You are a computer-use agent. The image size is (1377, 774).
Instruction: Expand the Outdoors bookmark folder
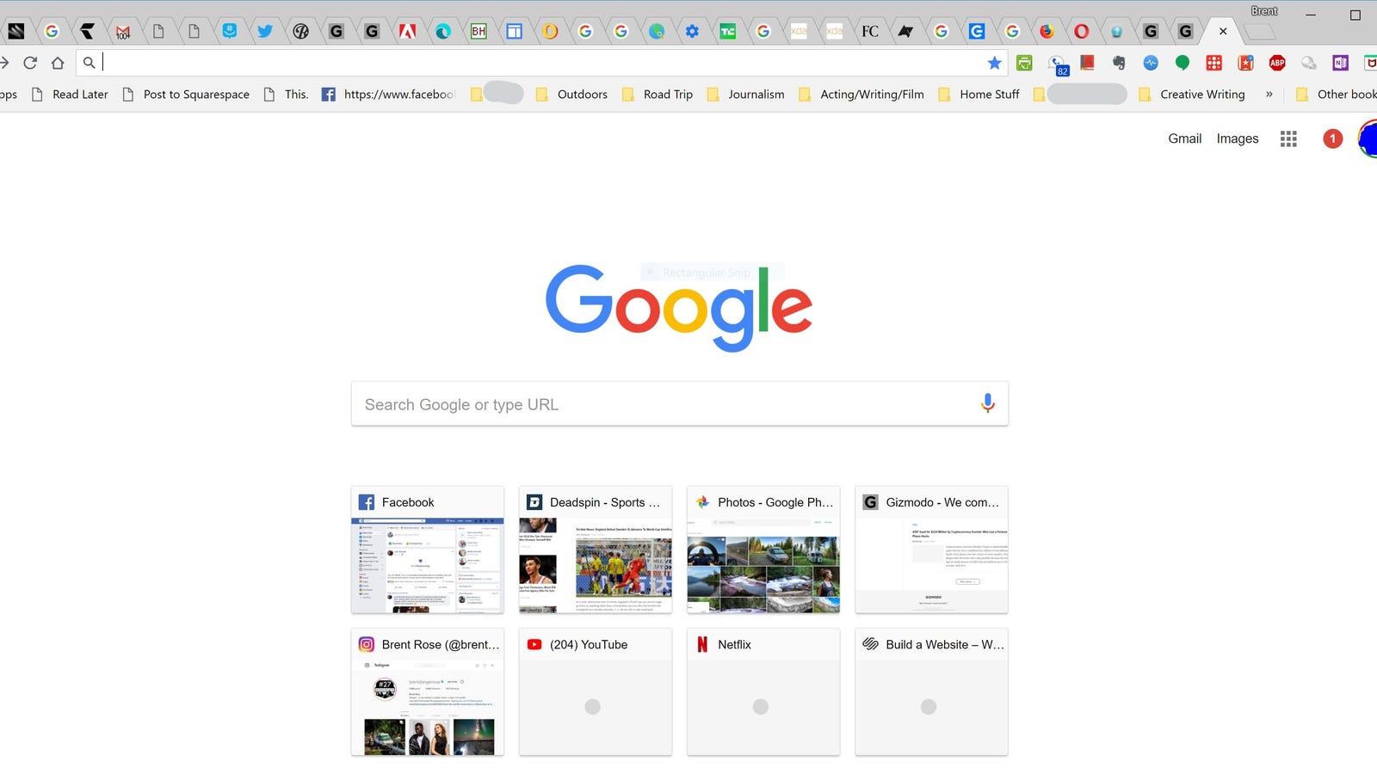point(571,95)
